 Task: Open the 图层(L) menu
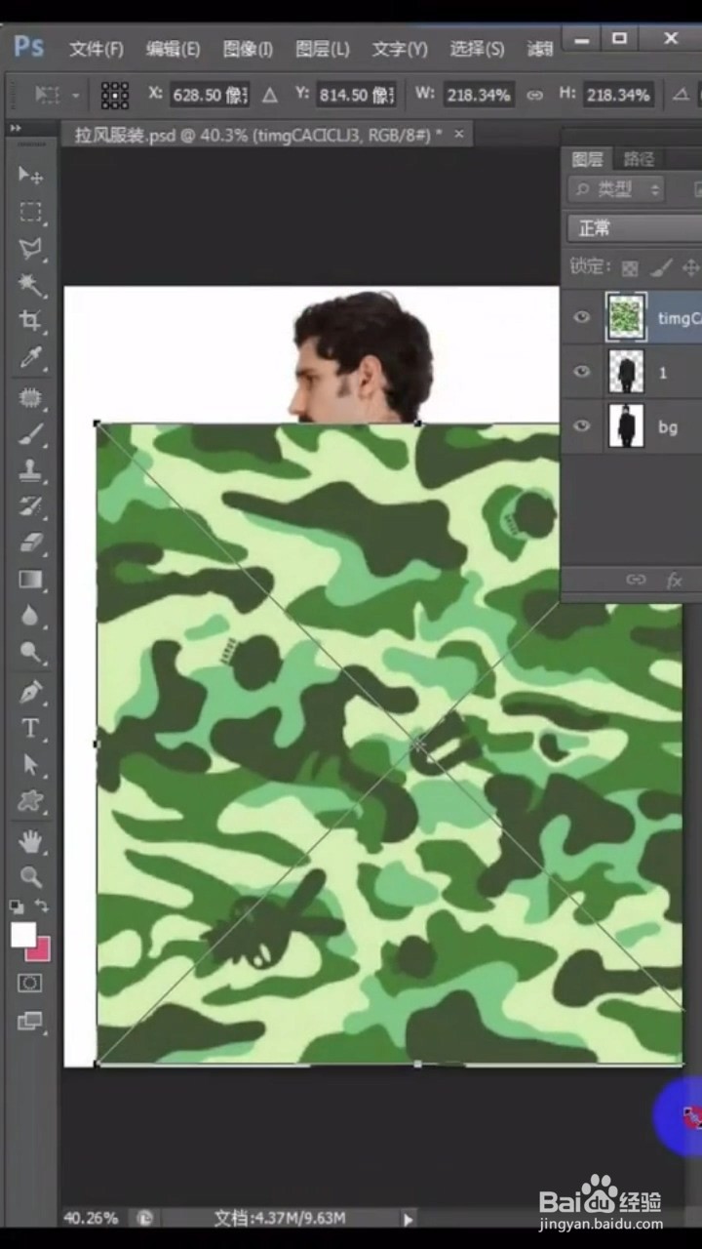pyautogui.click(x=322, y=49)
